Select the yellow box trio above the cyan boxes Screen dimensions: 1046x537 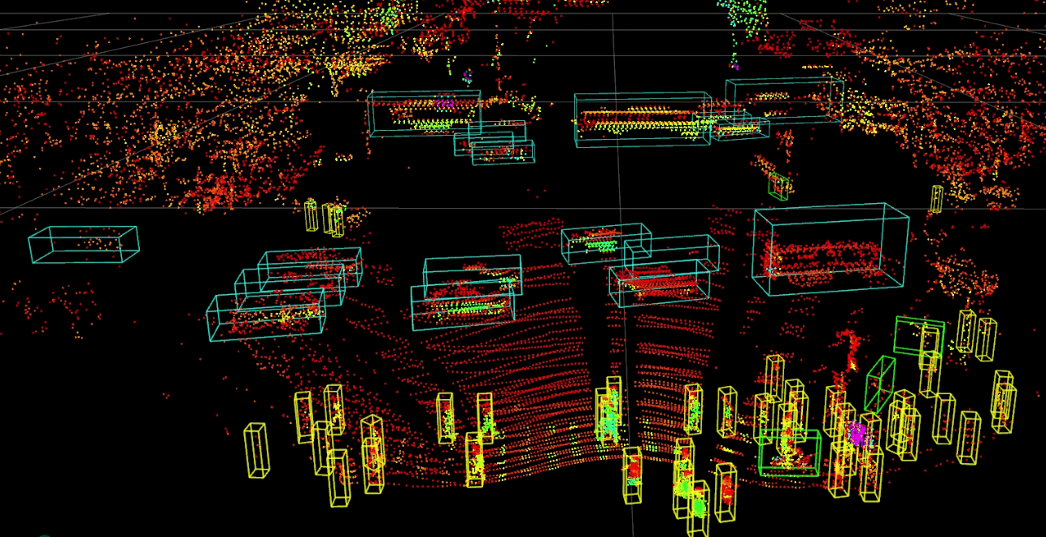tap(325, 218)
